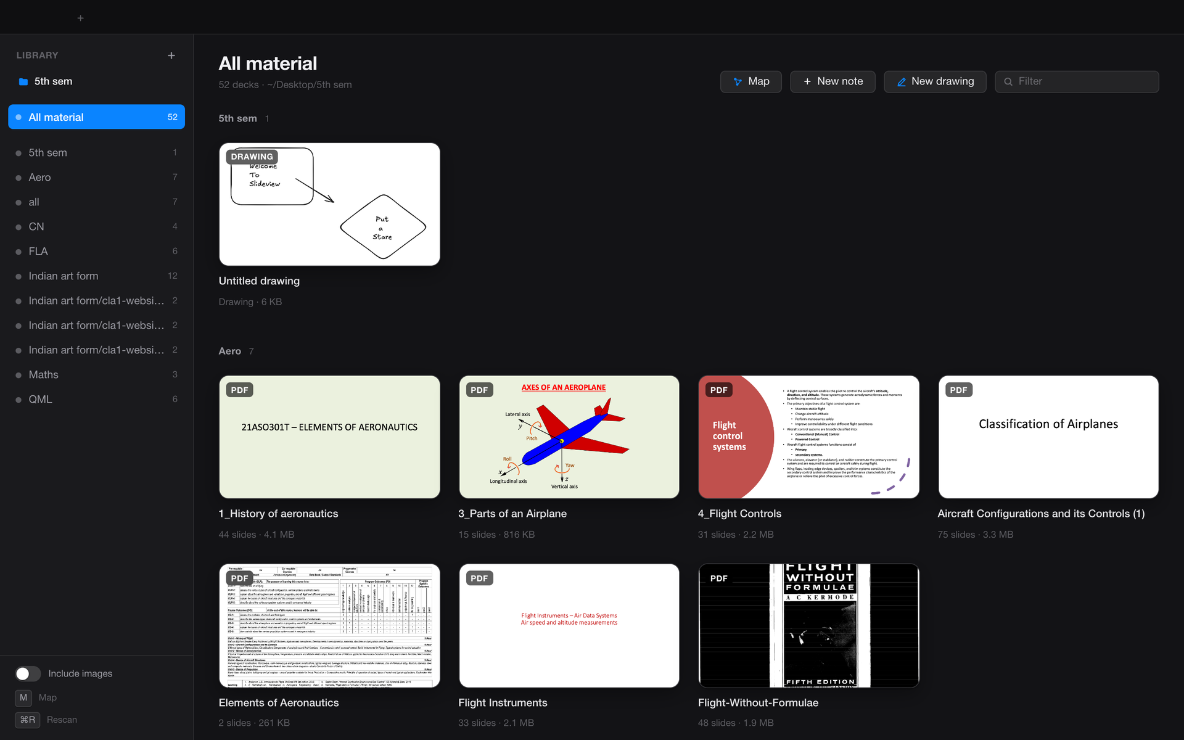The image size is (1184, 740).
Task: Select the Aero sidebar category
Action: [96, 177]
